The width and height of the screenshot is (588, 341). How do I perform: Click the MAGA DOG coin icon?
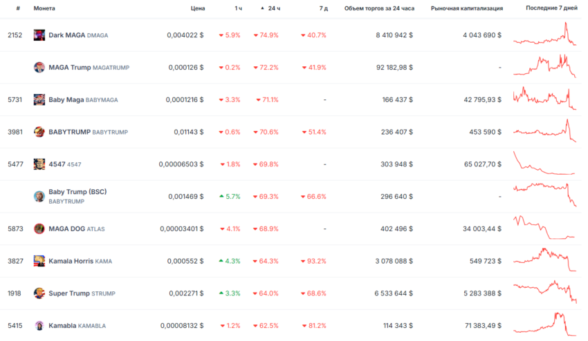[x=39, y=228]
